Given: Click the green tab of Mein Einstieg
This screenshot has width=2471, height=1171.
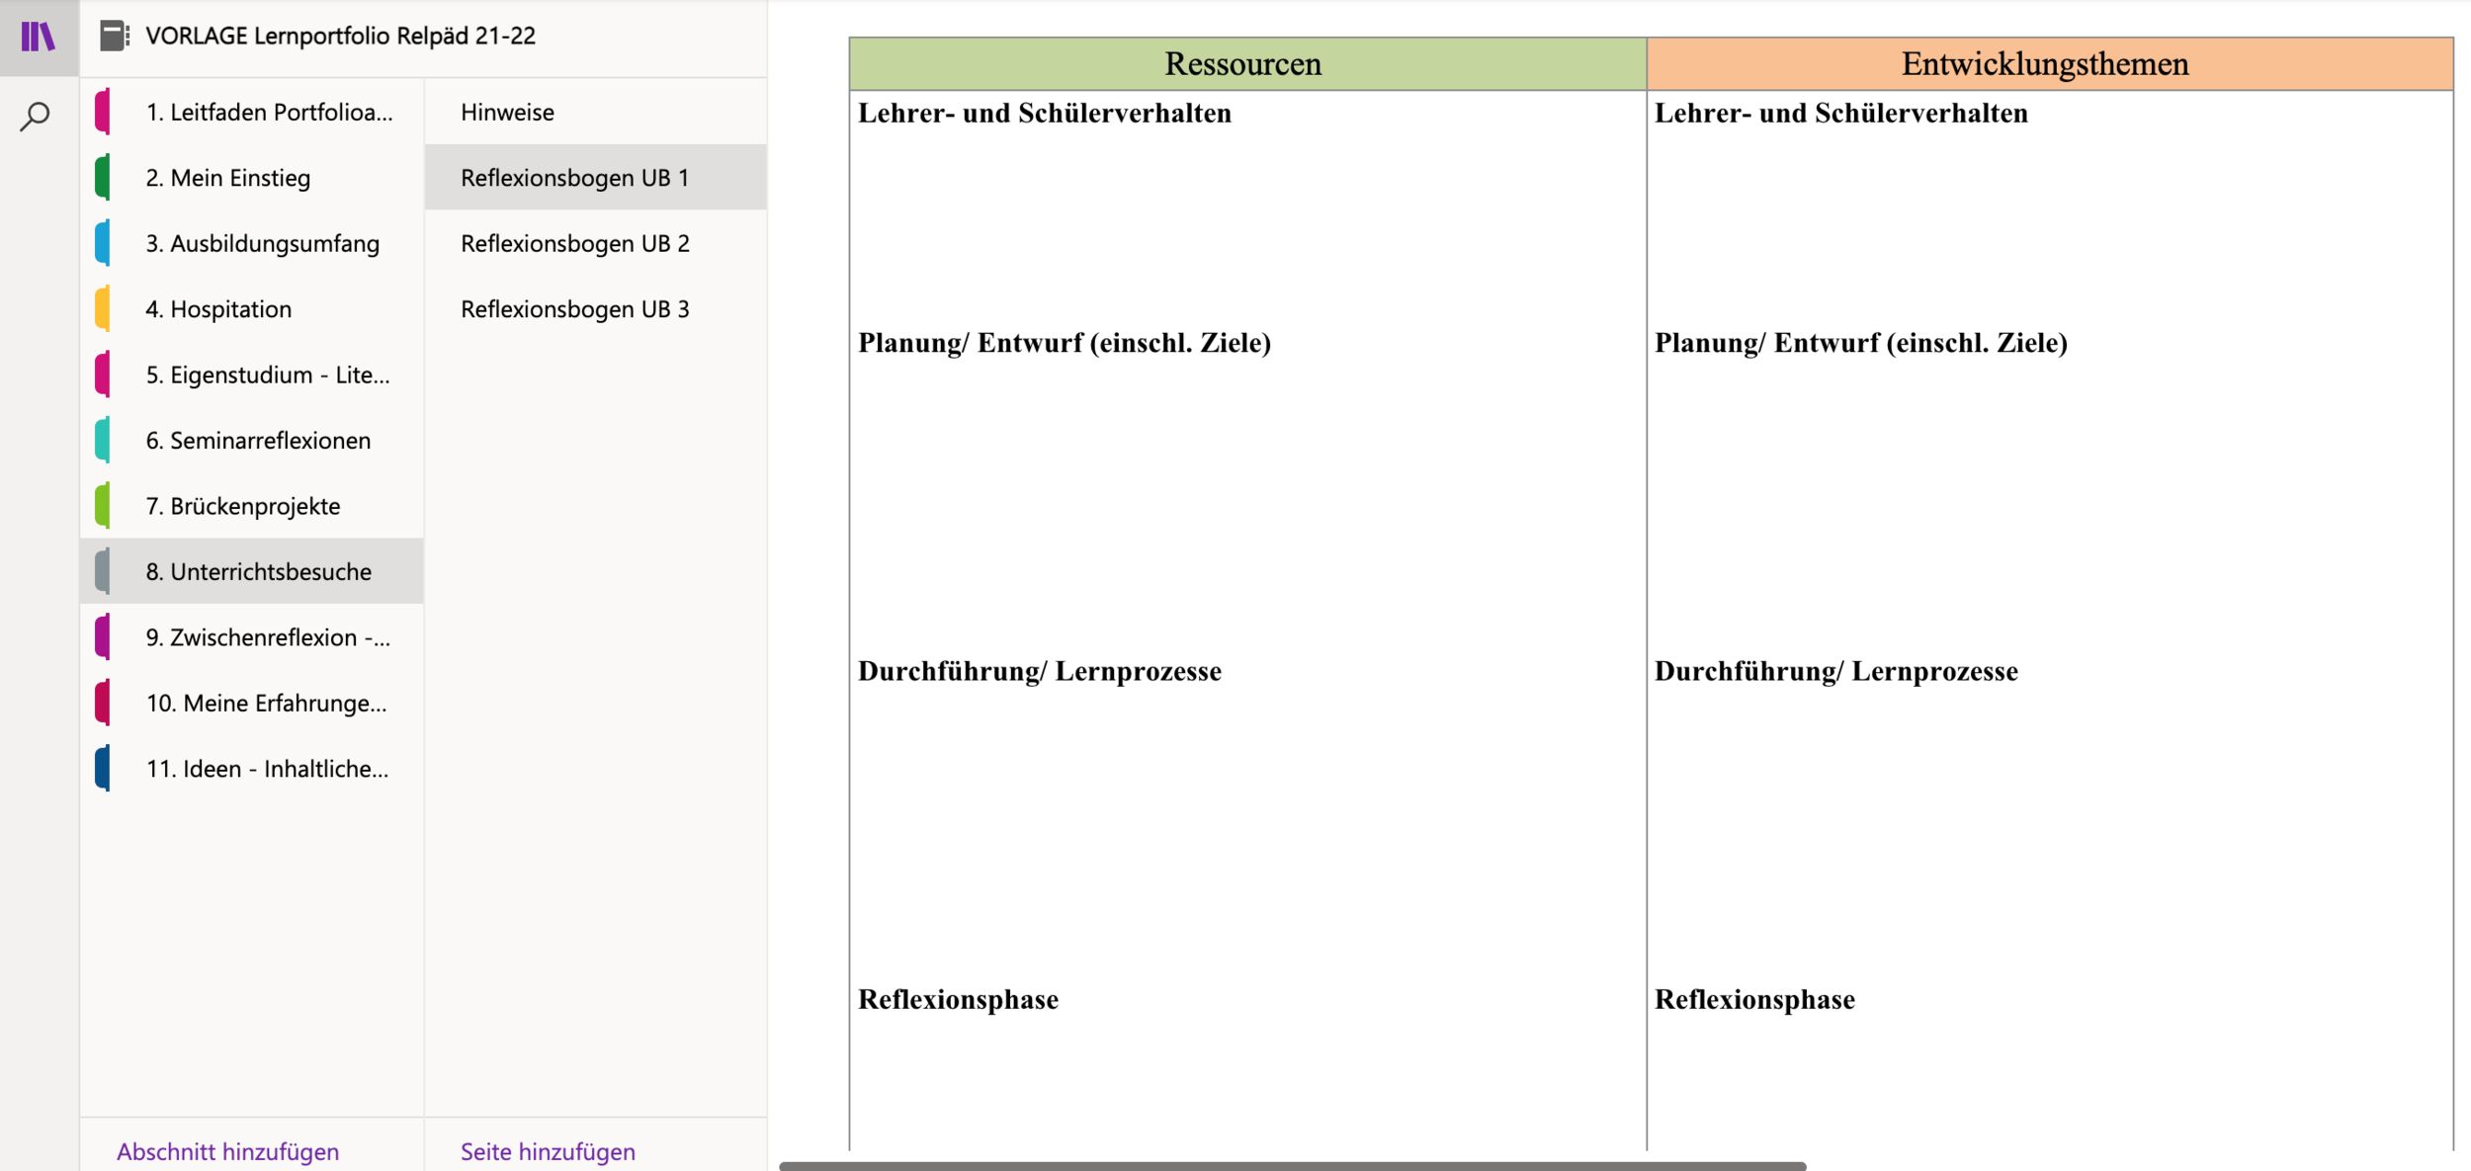Looking at the screenshot, I should [x=103, y=178].
